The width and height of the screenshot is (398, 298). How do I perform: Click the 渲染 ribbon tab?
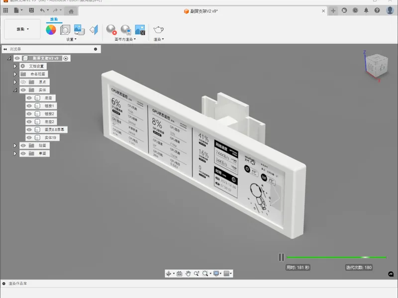(54, 19)
